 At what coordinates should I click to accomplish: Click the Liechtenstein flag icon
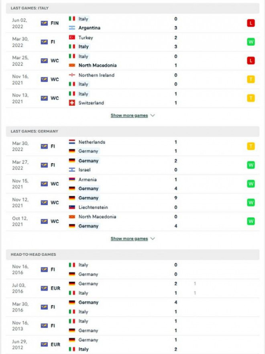pyautogui.click(x=72, y=207)
